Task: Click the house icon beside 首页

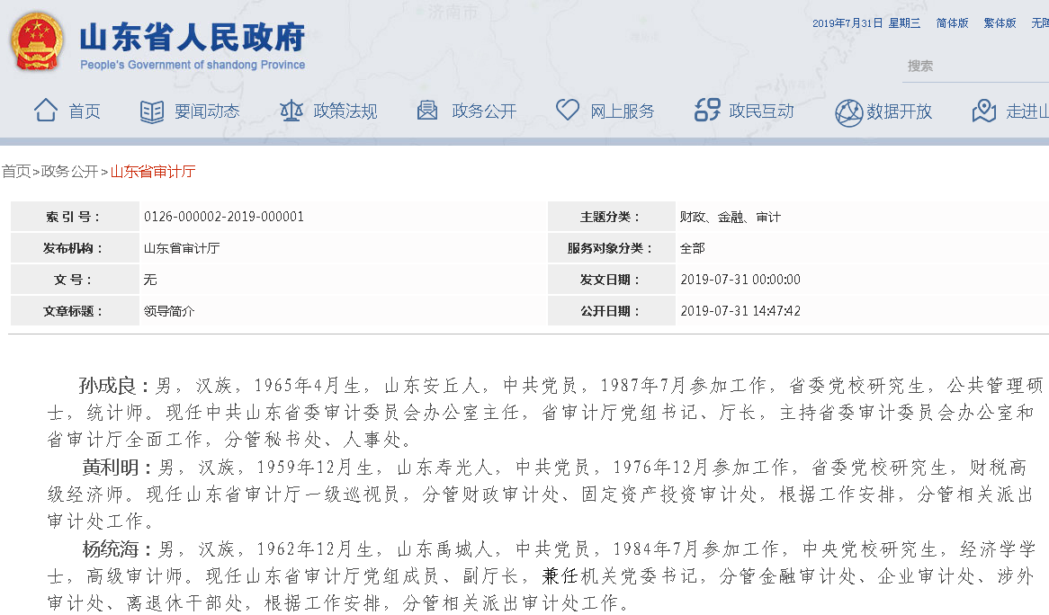Action: pos(46,111)
